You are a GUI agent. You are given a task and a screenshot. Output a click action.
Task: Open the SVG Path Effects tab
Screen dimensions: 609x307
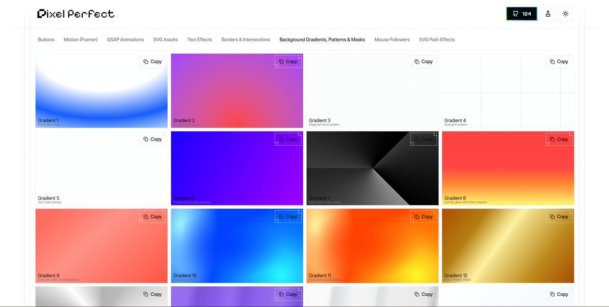(436, 40)
